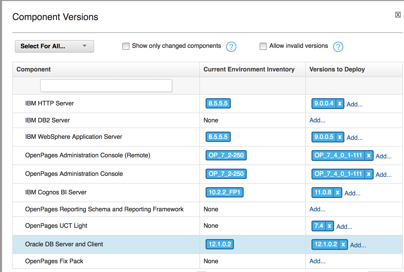Add version for OpenPages Reporting Schema and Framework
Image resolution: width=404 pixels, height=272 pixels.
pos(317,209)
